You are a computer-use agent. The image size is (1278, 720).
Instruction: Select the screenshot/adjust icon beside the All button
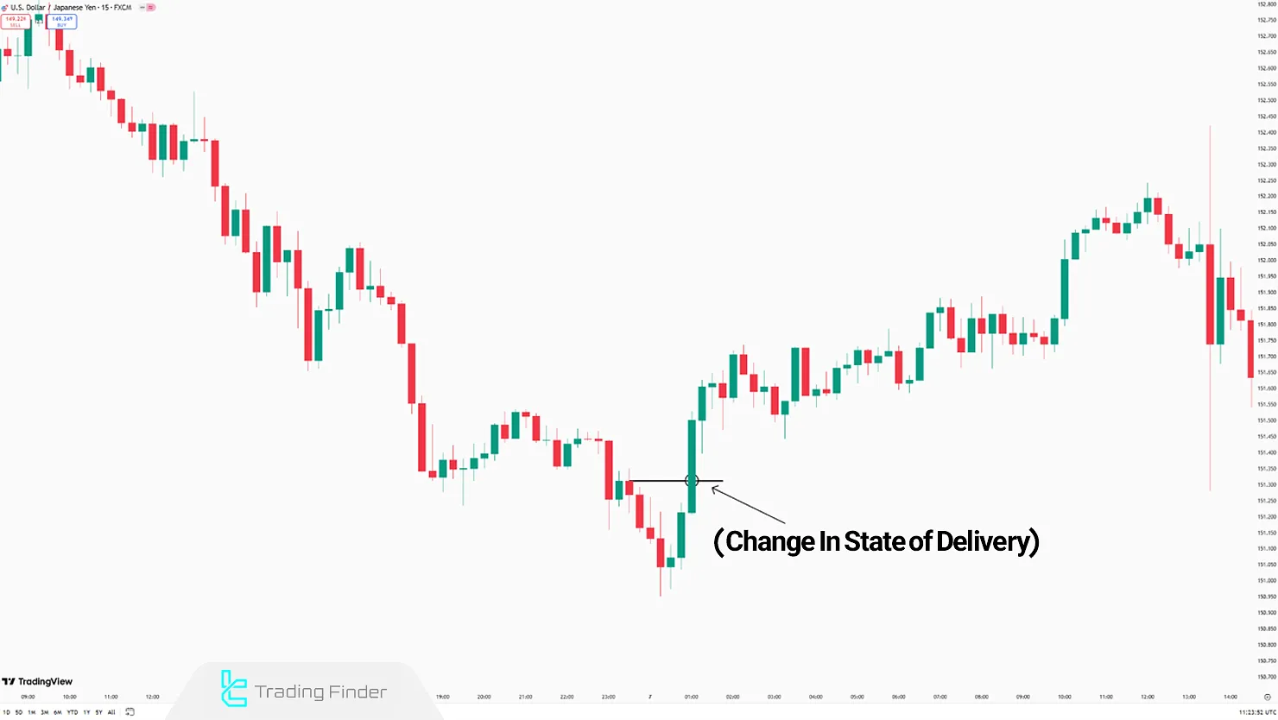coord(128,712)
